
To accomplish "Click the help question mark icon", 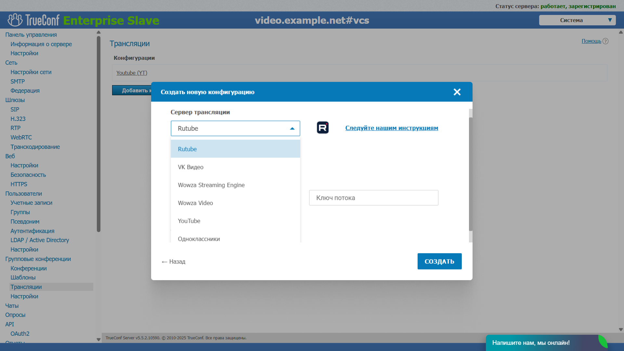I will [x=605, y=41].
